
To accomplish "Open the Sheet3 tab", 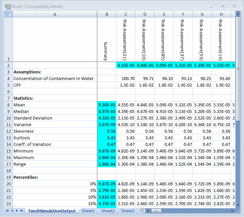I will 128,211.
